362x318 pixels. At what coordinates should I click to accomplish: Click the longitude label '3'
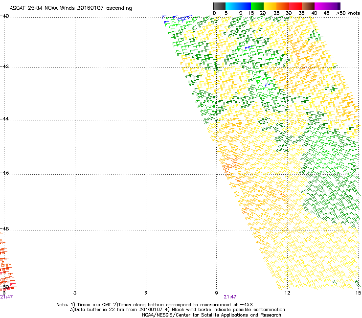[x=75, y=293]
